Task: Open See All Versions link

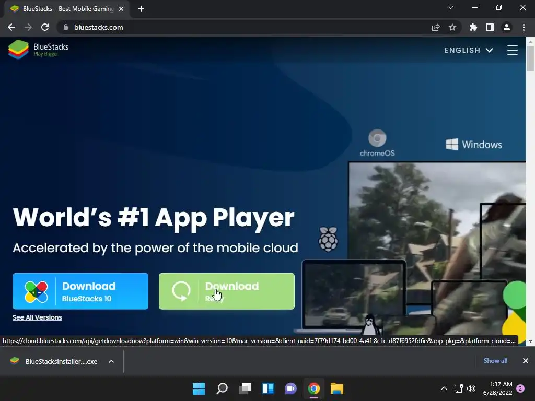Action: coord(37,317)
